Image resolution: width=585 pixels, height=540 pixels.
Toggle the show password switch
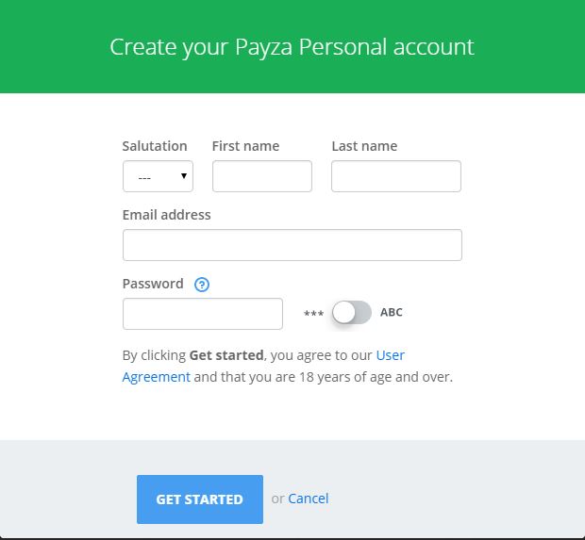pyautogui.click(x=352, y=313)
